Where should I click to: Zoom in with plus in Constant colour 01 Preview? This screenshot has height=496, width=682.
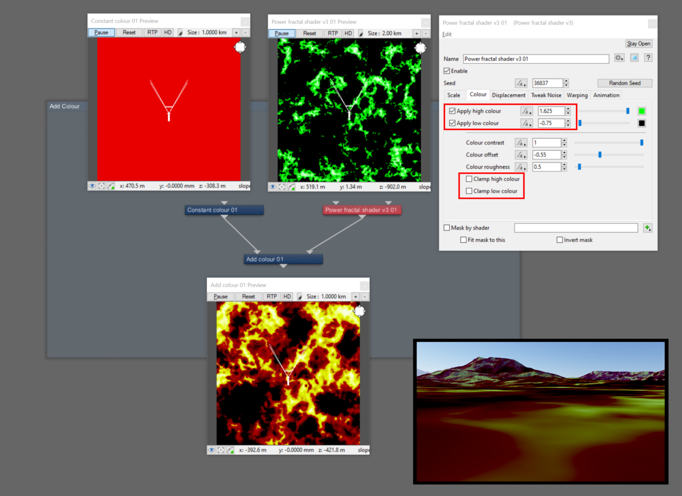tap(236, 32)
